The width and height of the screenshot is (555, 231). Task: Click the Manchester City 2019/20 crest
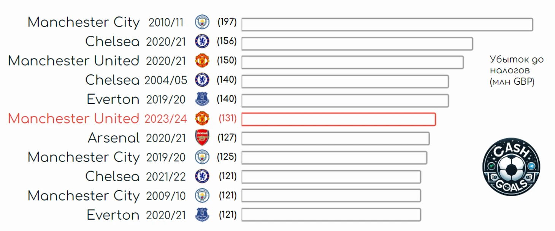pyautogui.click(x=202, y=157)
